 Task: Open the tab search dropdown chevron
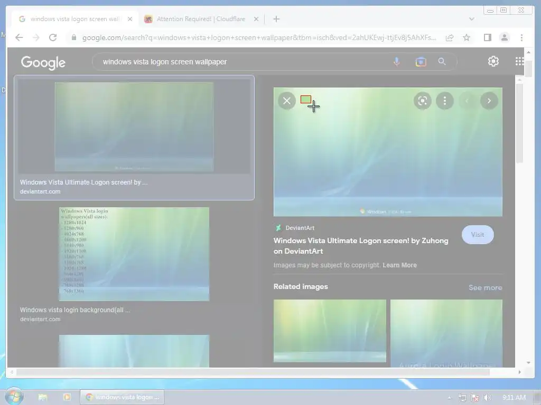point(472,19)
